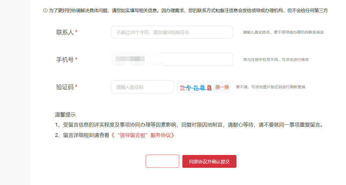This screenshot has height=185, width=346.
Task: Click the red asterisk beside 手机号
Action: [x=76, y=60]
